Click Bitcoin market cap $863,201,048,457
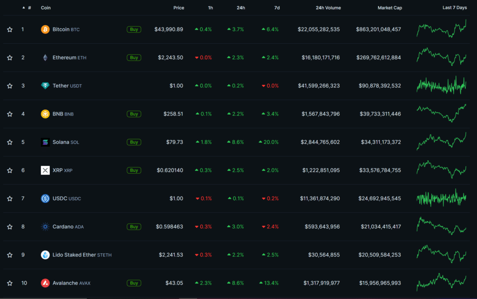The height and width of the screenshot is (299, 477). [378, 29]
